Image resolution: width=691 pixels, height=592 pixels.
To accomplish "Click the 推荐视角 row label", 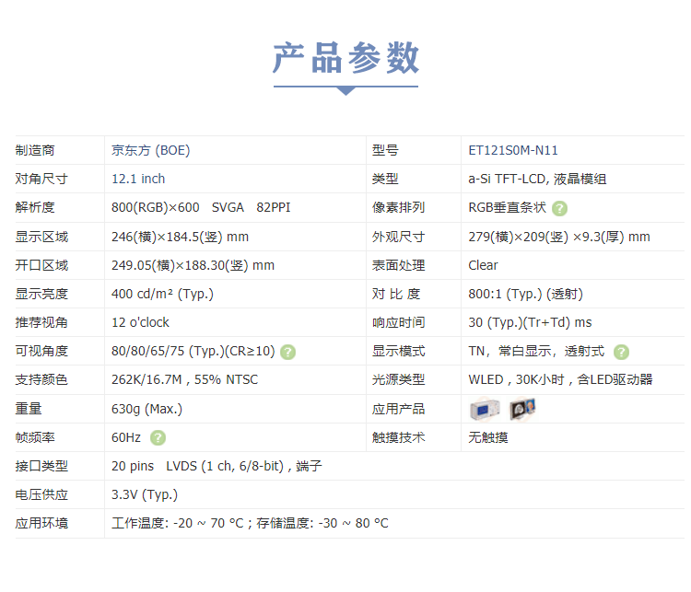I will tap(41, 322).
